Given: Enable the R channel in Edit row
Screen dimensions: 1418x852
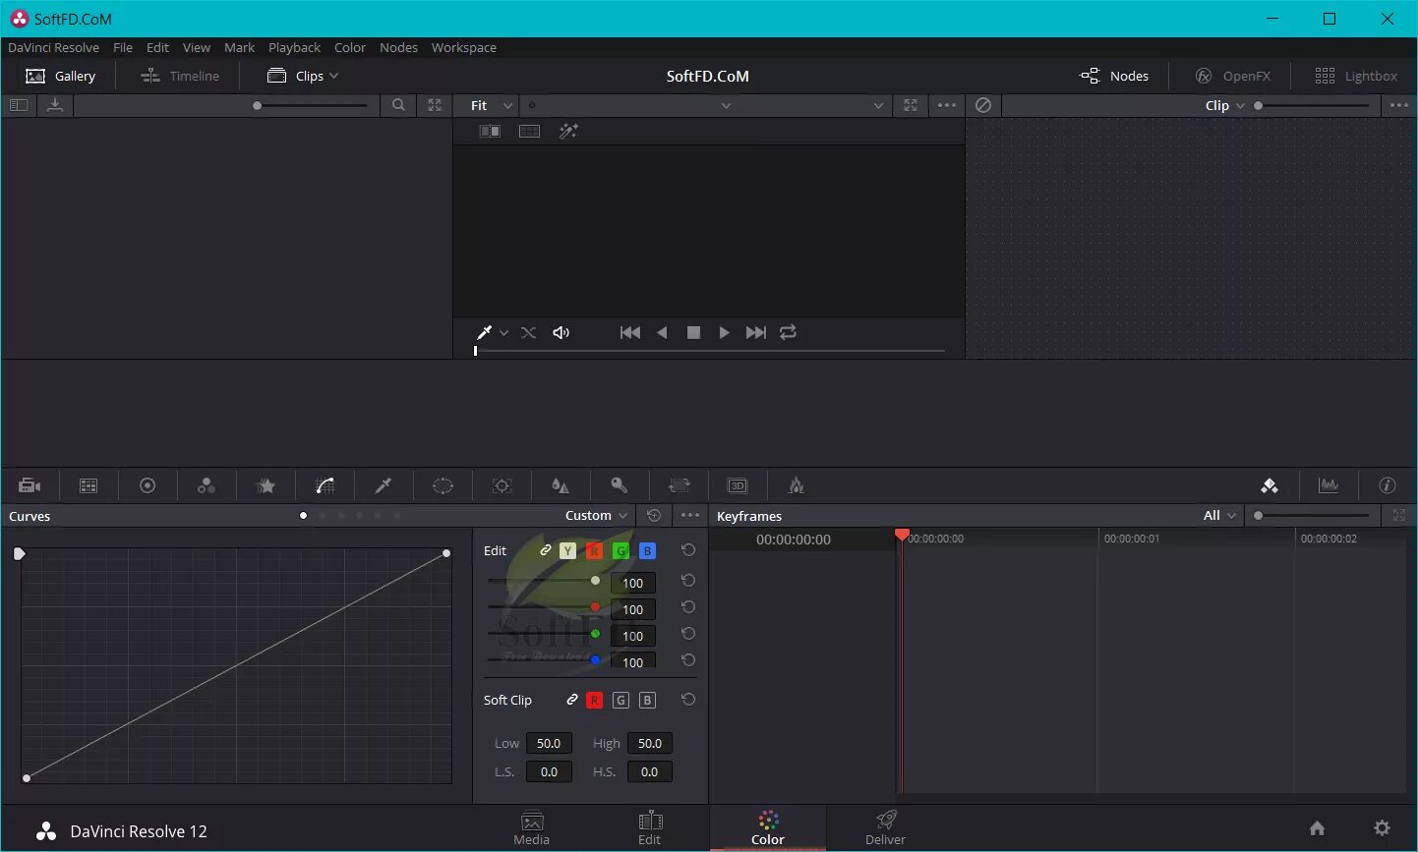Looking at the screenshot, I should [x=594, y=551].
